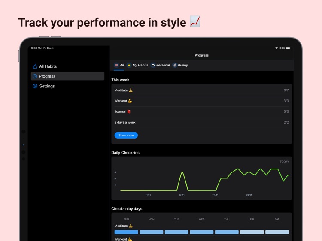Screen dimensions: 322x241
Task: Click the Meditate label in Check-in by days
Action: tap(123, 226)
